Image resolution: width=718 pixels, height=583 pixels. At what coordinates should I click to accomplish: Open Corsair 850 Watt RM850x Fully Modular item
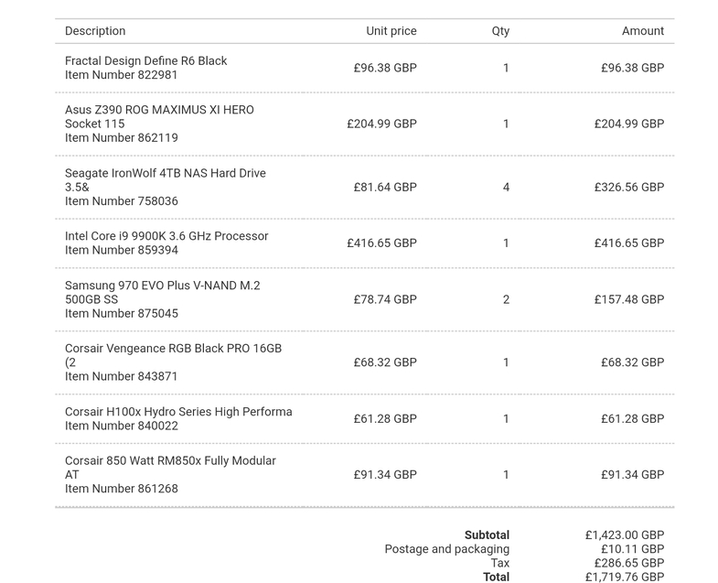(170, 461)
